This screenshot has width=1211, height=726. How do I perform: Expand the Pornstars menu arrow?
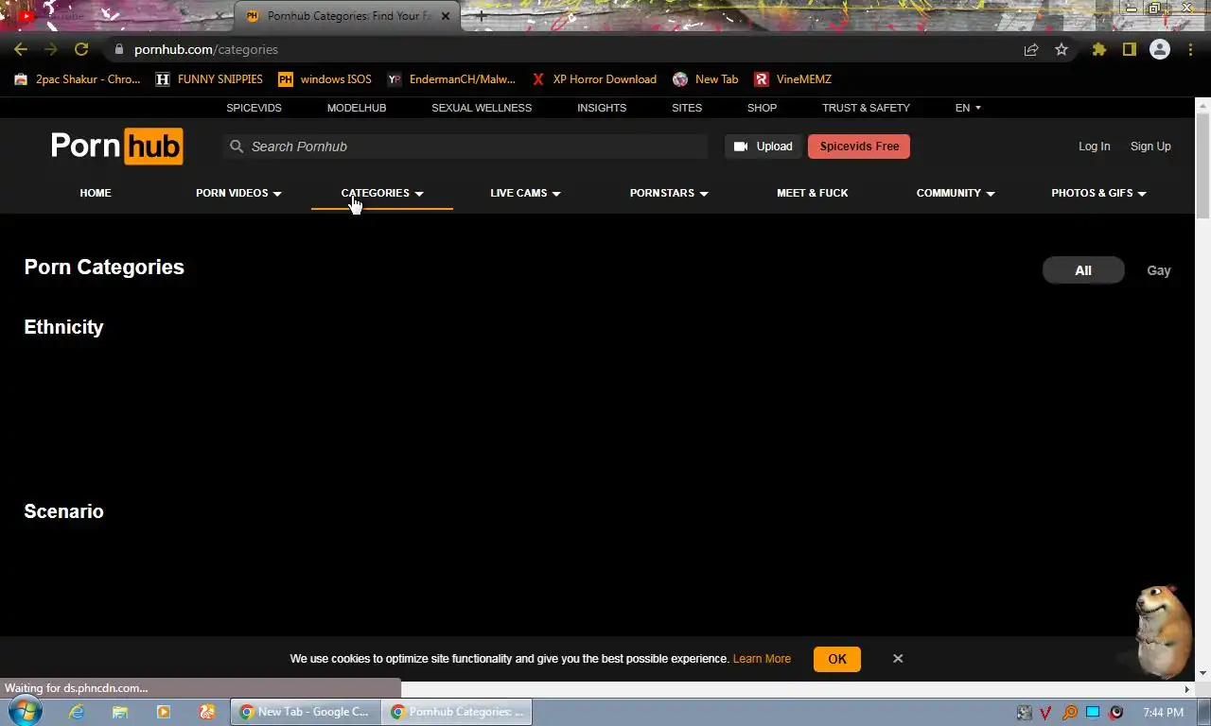coord(704,194)
